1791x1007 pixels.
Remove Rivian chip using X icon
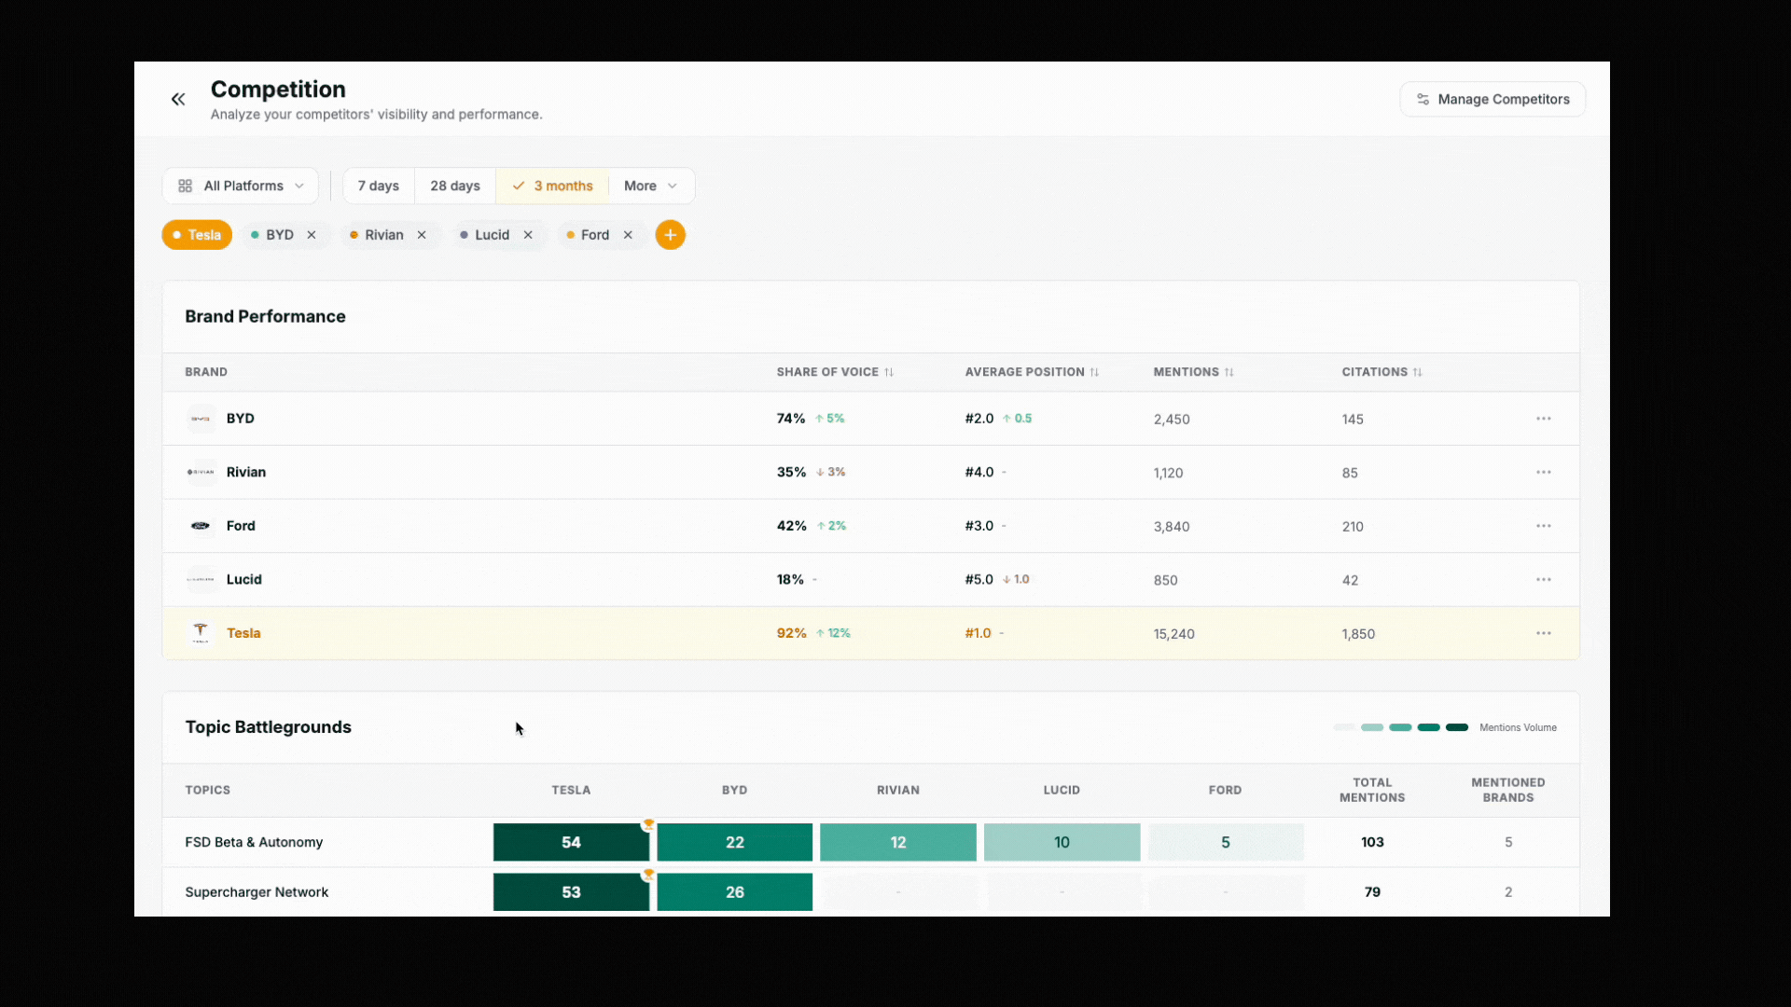[422, 235]
